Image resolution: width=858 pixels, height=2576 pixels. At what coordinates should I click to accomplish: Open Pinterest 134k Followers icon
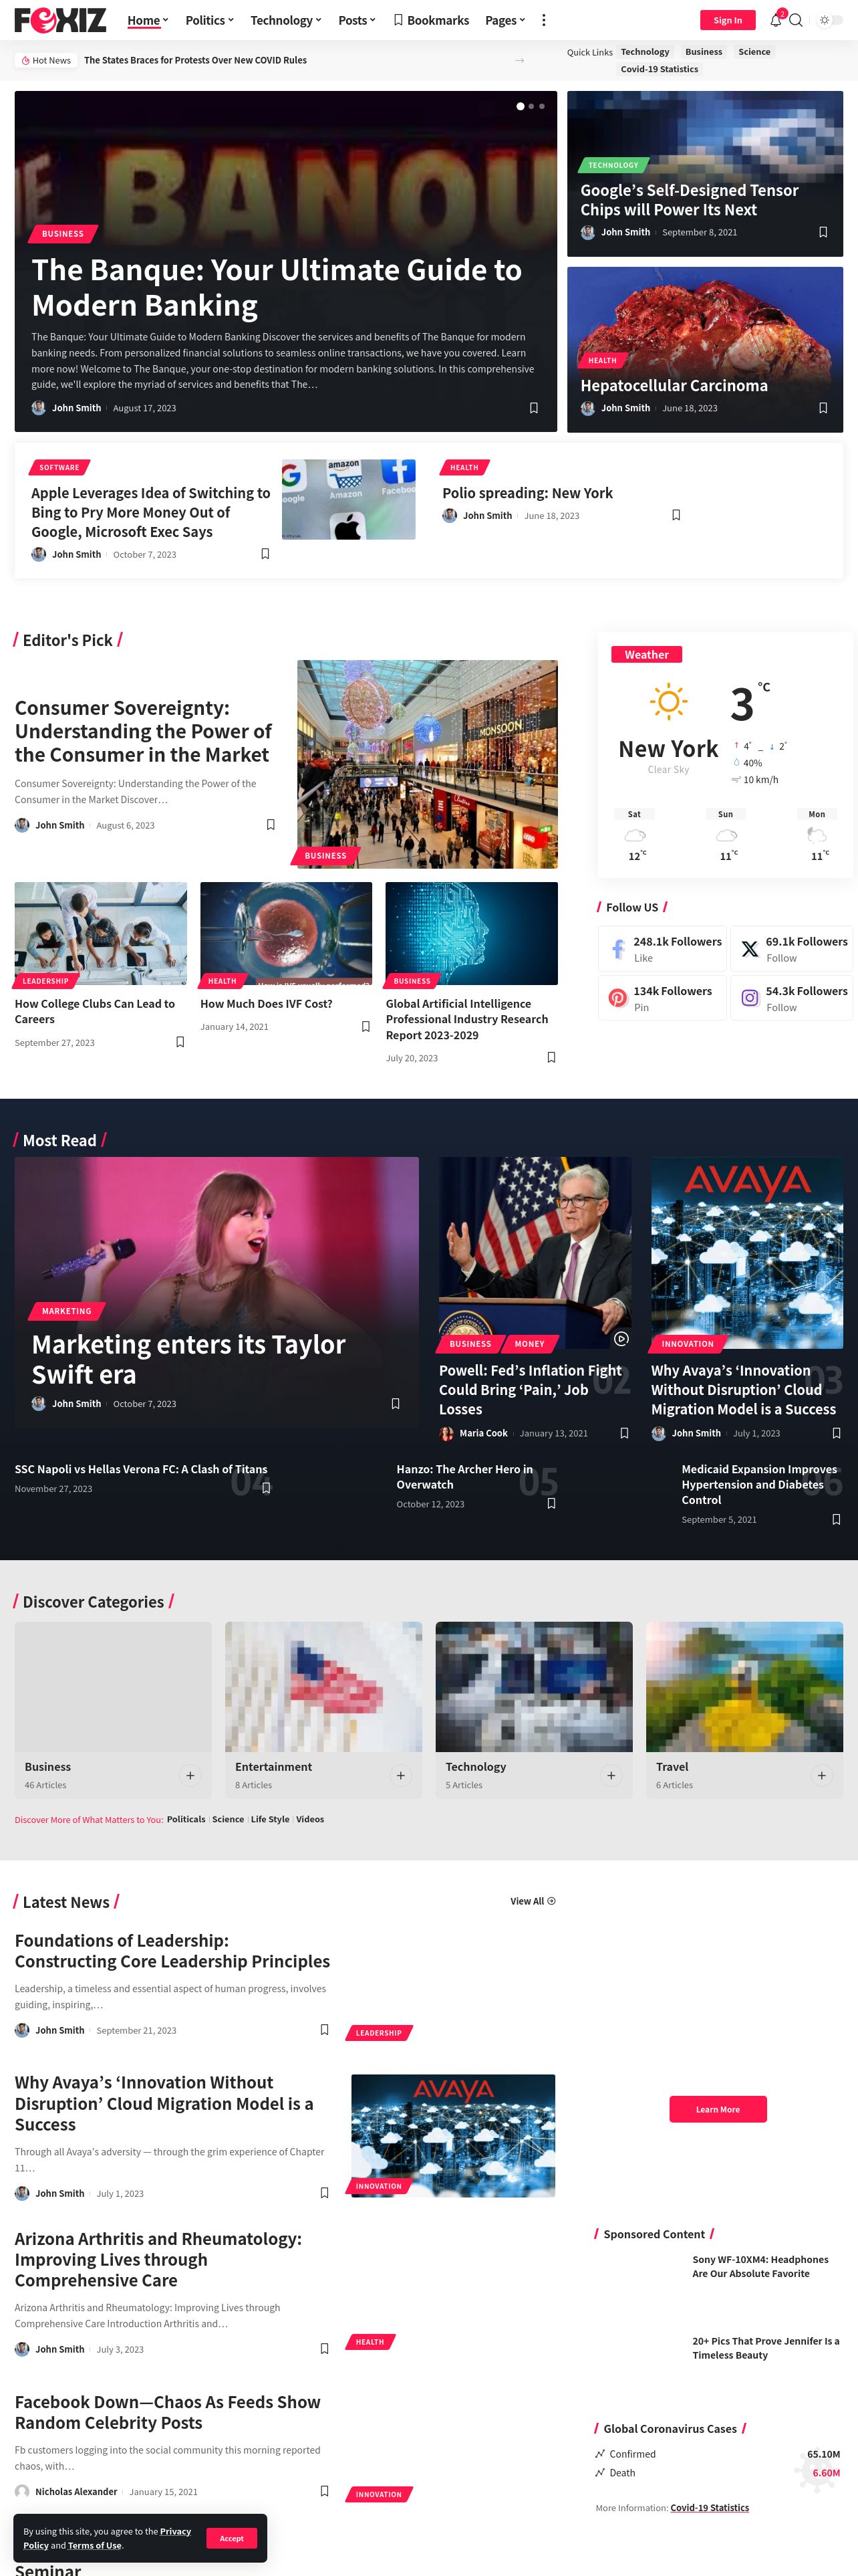[618, 998]
